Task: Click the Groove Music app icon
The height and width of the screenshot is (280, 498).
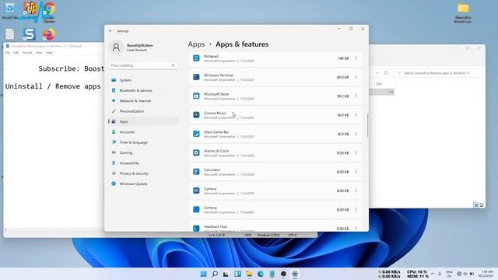Action: click(196, 115)
